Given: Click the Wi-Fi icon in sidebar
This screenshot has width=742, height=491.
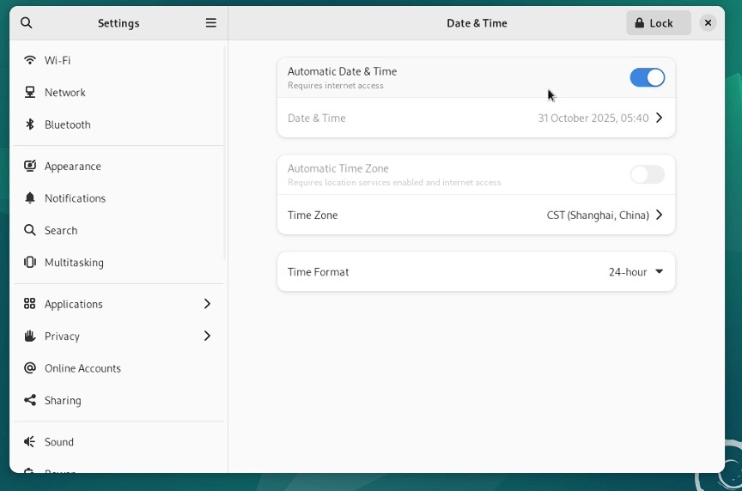Looking at the screenshot, I should coord(30,60).
